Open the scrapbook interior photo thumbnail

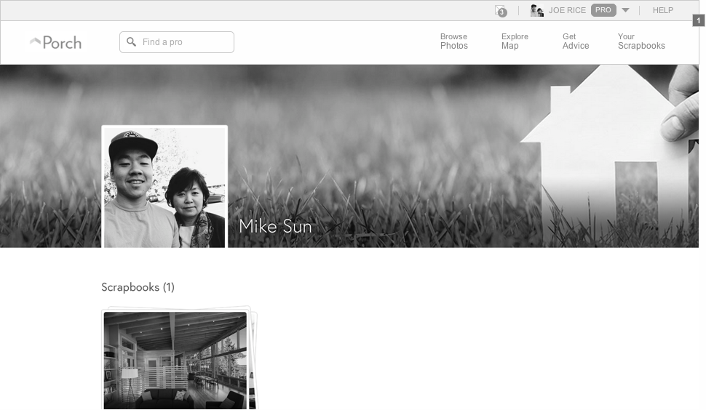pyautogui.click(x=175, y=360)
